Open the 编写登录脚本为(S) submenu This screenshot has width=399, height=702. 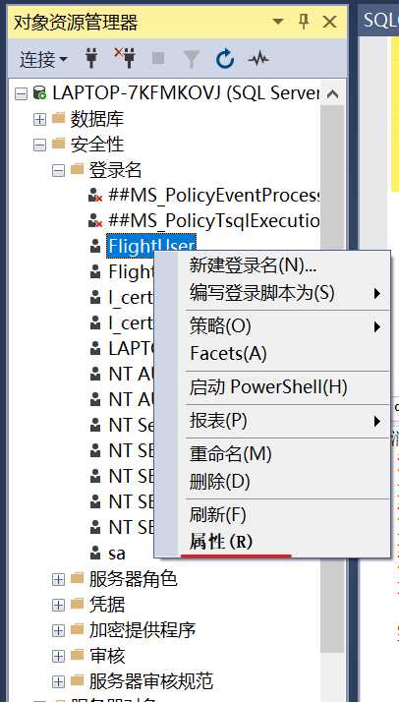pos(262,293)
